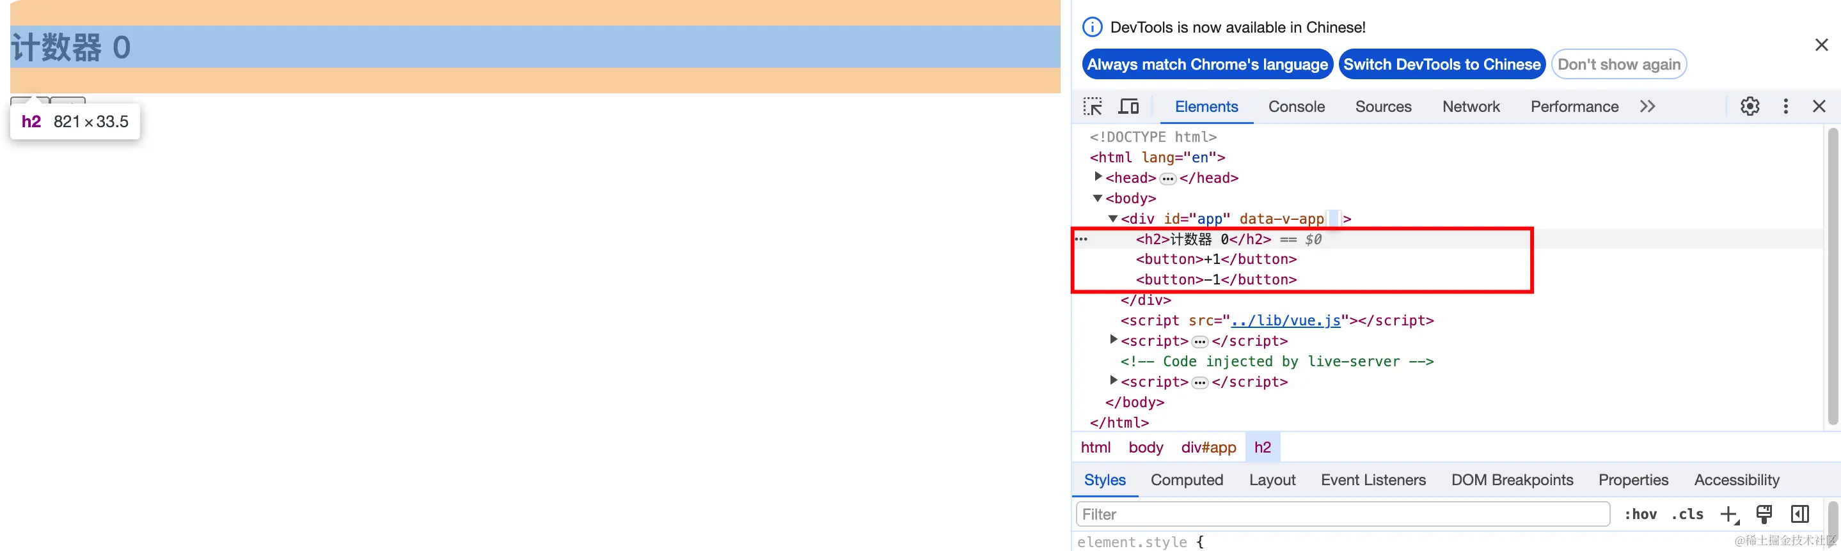The height and width of the screenshot is (551, 1841).
Task: Select the h2 element row in DOM tree
Action: 1447,239
